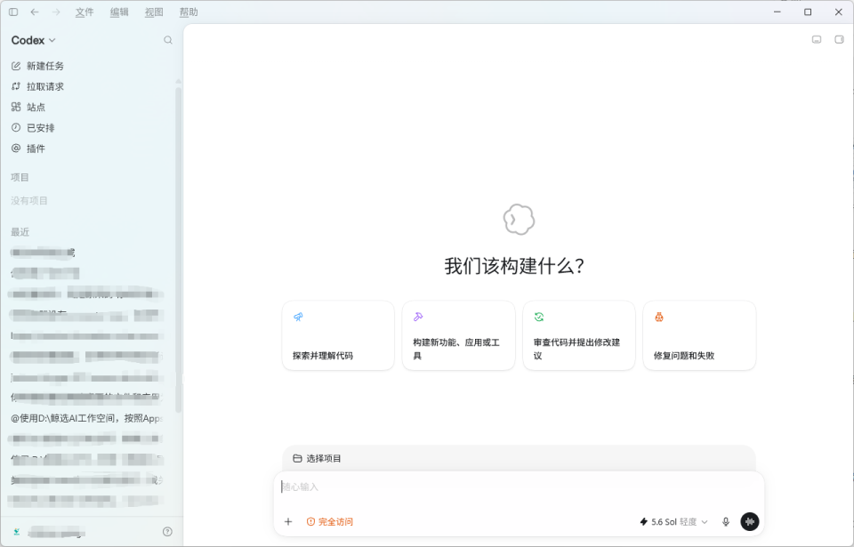Go forward with the right arrow
Screen dimensions: 854x547
[x=55, y=12]
